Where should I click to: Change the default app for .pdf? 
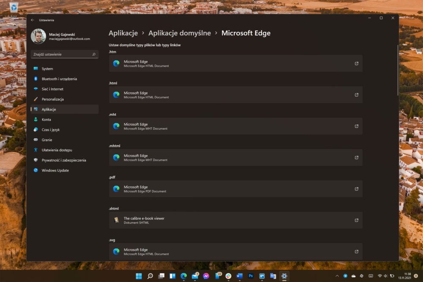pyautogui.click(x=236, y=189)
